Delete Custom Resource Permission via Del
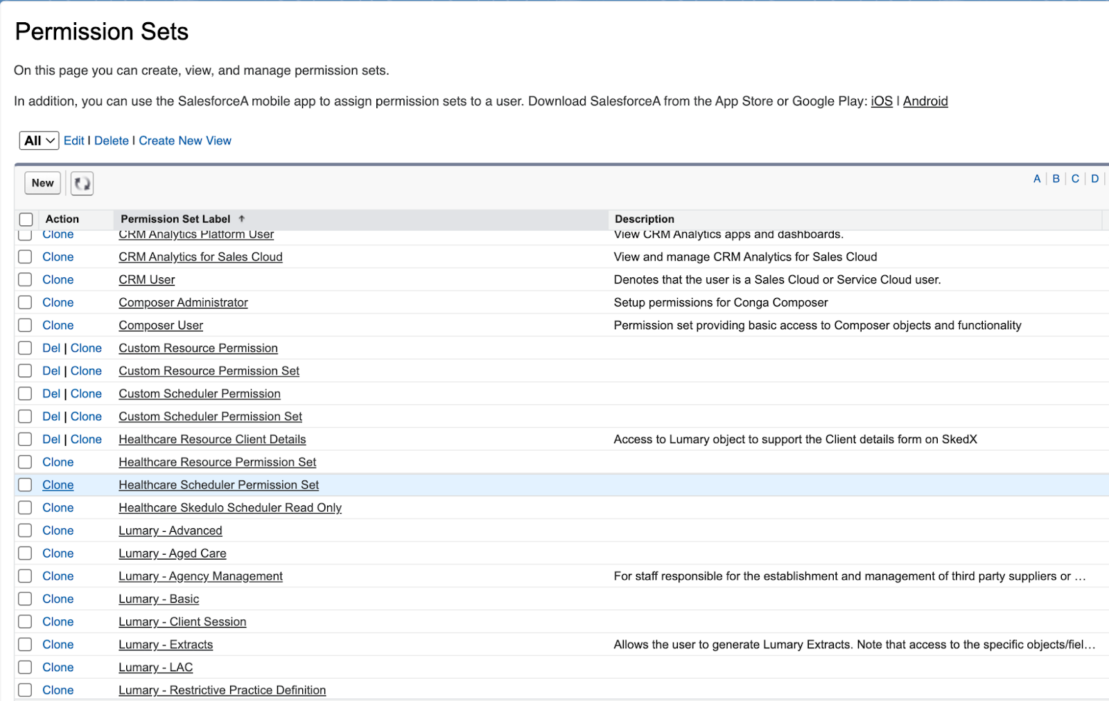Viewport: 1109px width, 701px height. (x=51, y=348)
